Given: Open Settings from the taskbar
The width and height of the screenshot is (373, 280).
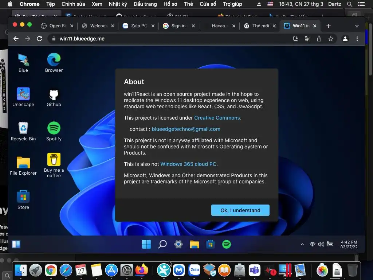Looking at the screenshot, I should (x=178, y=244).
